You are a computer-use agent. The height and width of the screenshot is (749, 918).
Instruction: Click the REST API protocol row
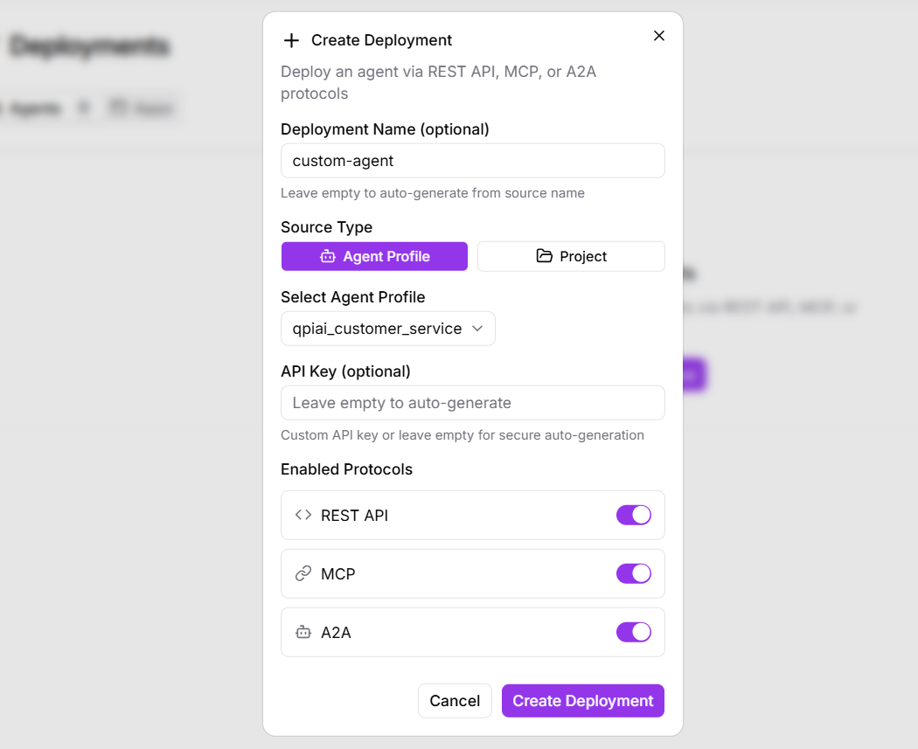(455, 515)
